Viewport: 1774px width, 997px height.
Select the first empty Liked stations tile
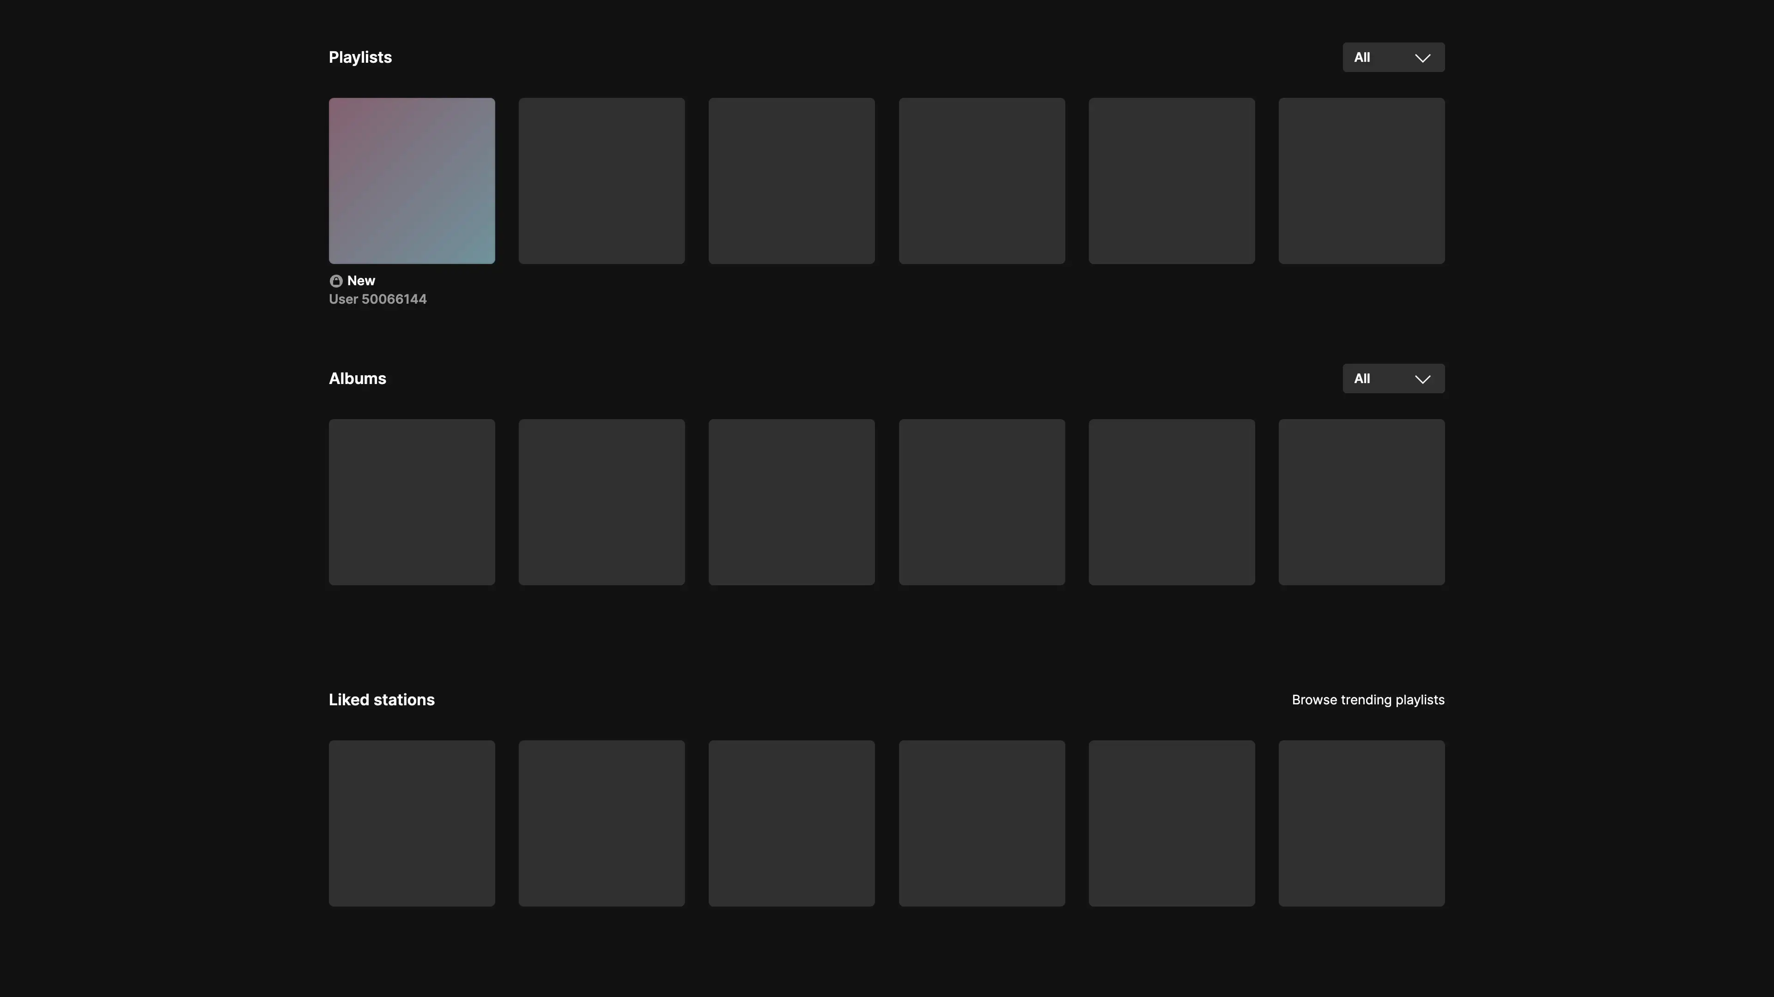tap(412, 823)
